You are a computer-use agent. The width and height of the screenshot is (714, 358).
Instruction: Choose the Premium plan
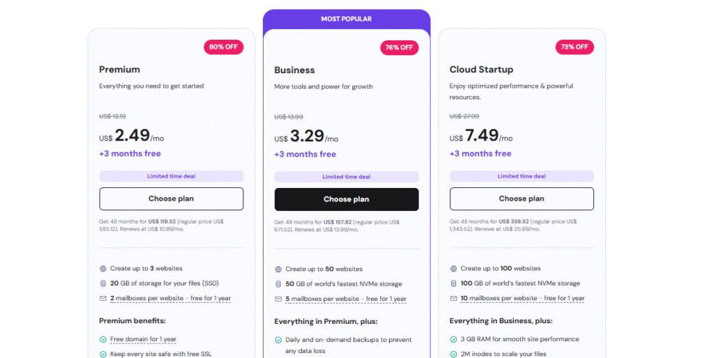(x=171, y=199)
